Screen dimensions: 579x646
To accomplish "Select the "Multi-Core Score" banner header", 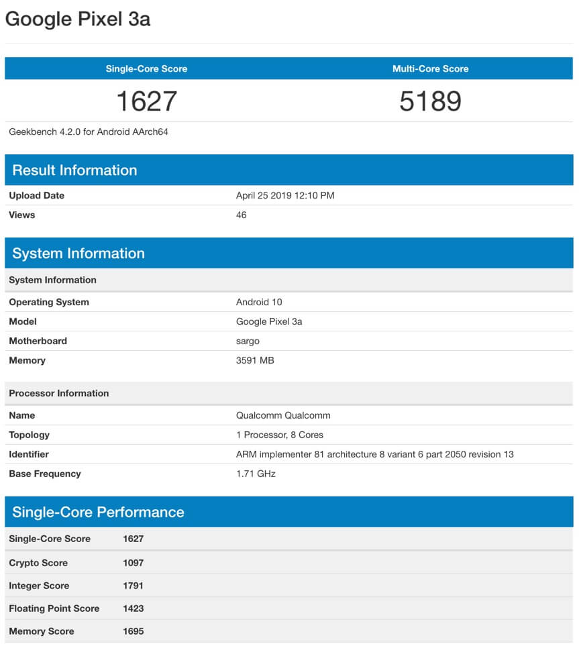I will point(430,69).
